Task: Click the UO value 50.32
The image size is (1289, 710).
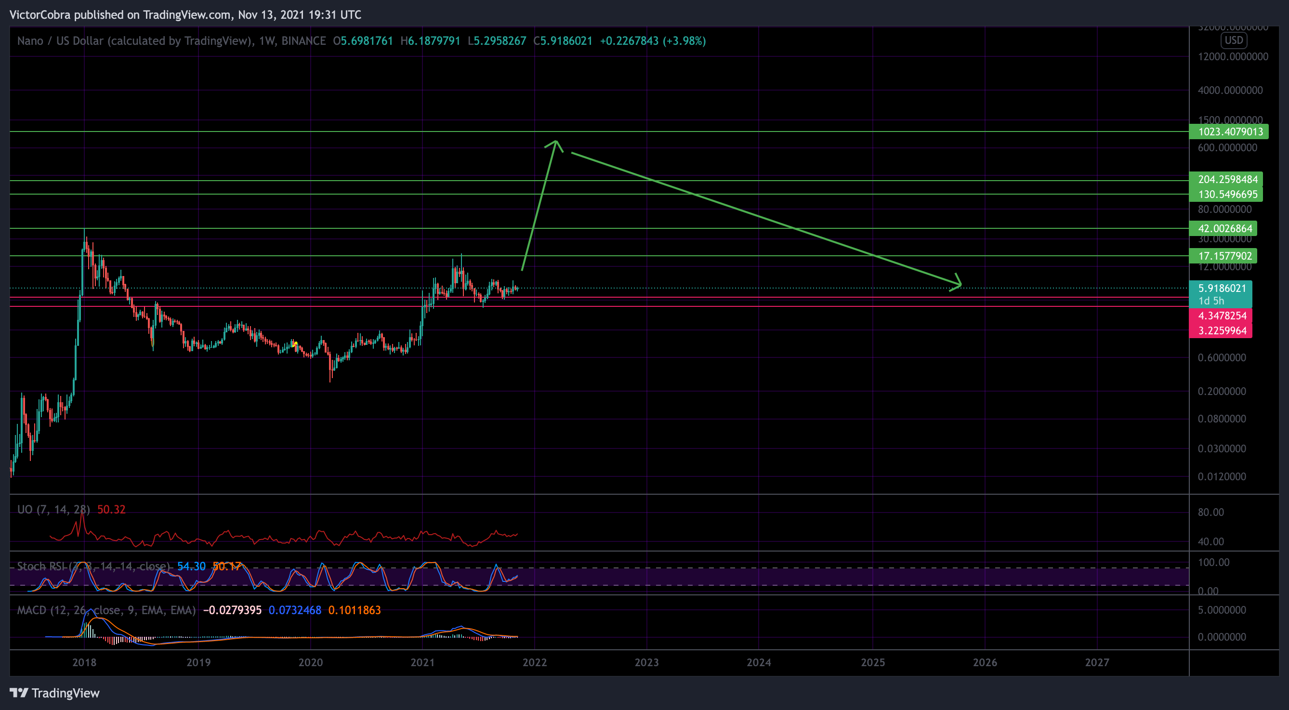Action: pos(111,509)
